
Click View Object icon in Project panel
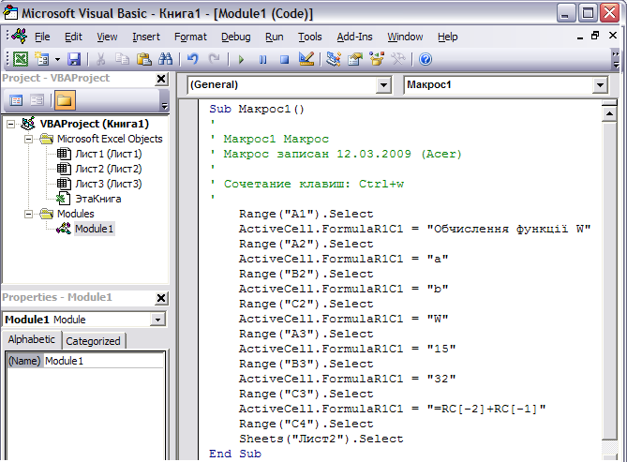(x=37, y=100)
